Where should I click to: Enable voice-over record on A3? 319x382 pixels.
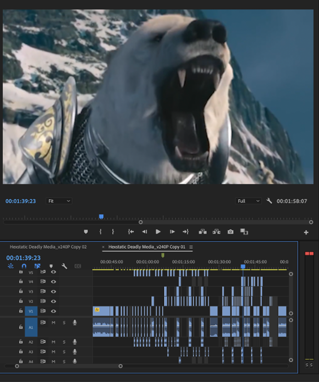(75, 352)
